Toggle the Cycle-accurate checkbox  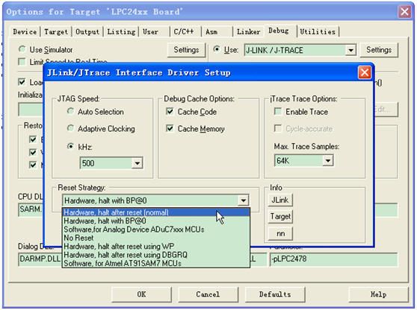pyautogui.click(x=278, y=128)
